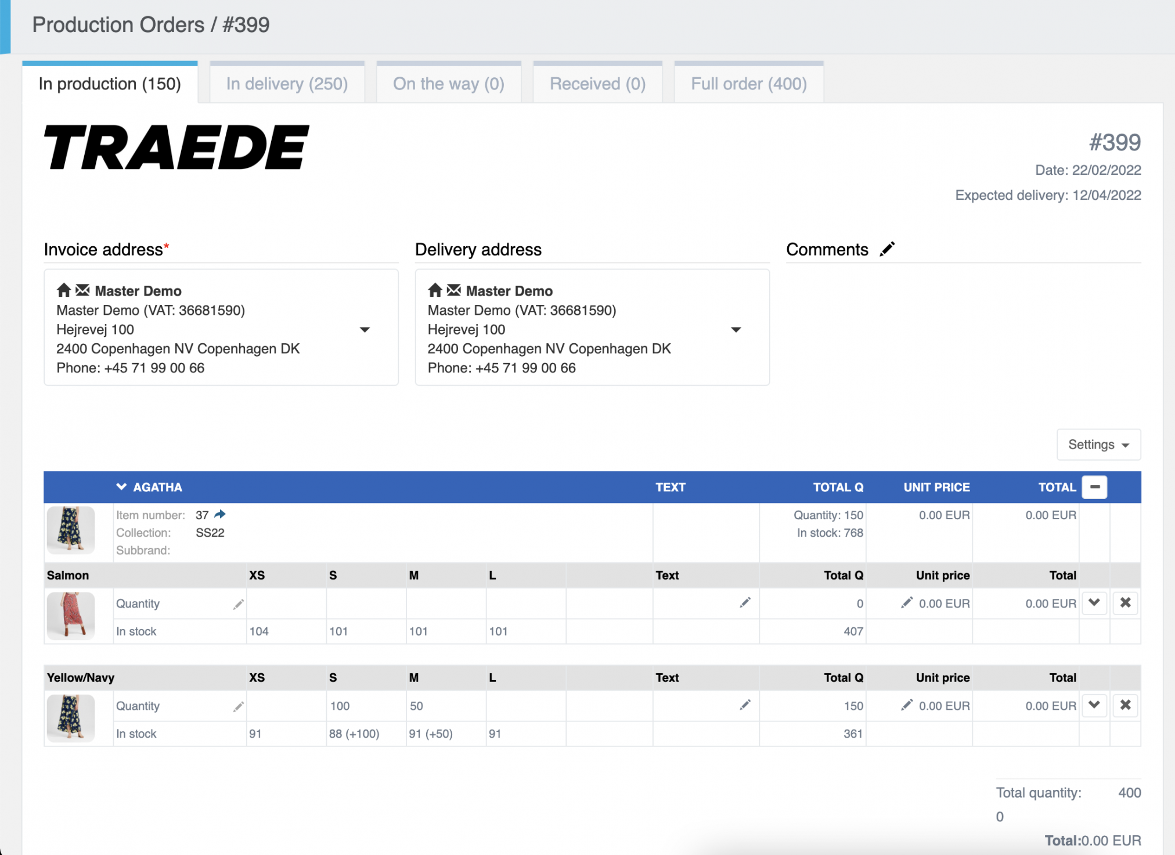Switch to the In delivery (250) tab
Image resolution: width=1175 pixels, height=855 pixels.
(x=287, y=83)
